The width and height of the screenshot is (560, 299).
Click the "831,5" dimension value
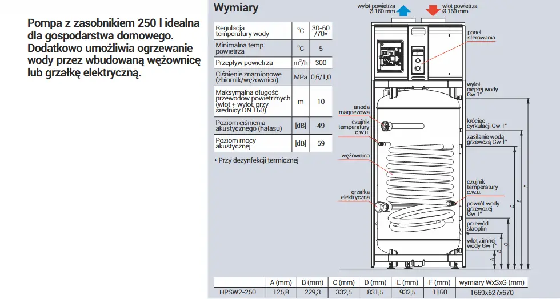click(375, 292)
